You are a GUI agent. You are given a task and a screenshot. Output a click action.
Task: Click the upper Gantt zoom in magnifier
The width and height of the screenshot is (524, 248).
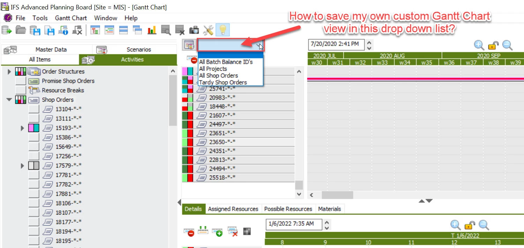[x=479, y=45]
